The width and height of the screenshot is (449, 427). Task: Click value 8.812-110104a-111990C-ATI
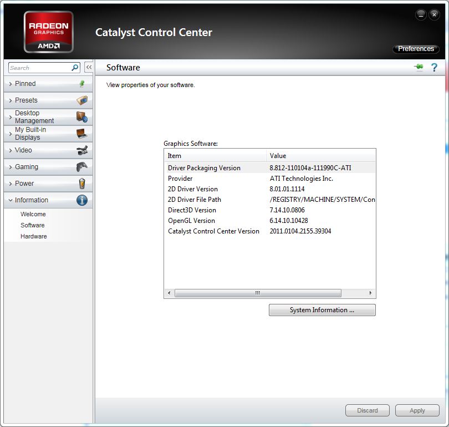point(310,168)
